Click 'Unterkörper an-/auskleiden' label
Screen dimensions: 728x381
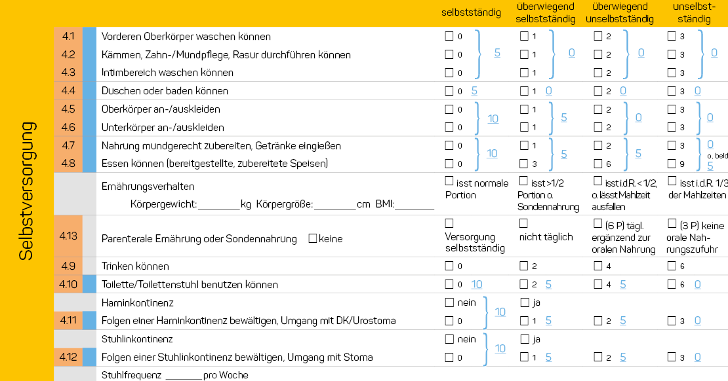(163, 128)
